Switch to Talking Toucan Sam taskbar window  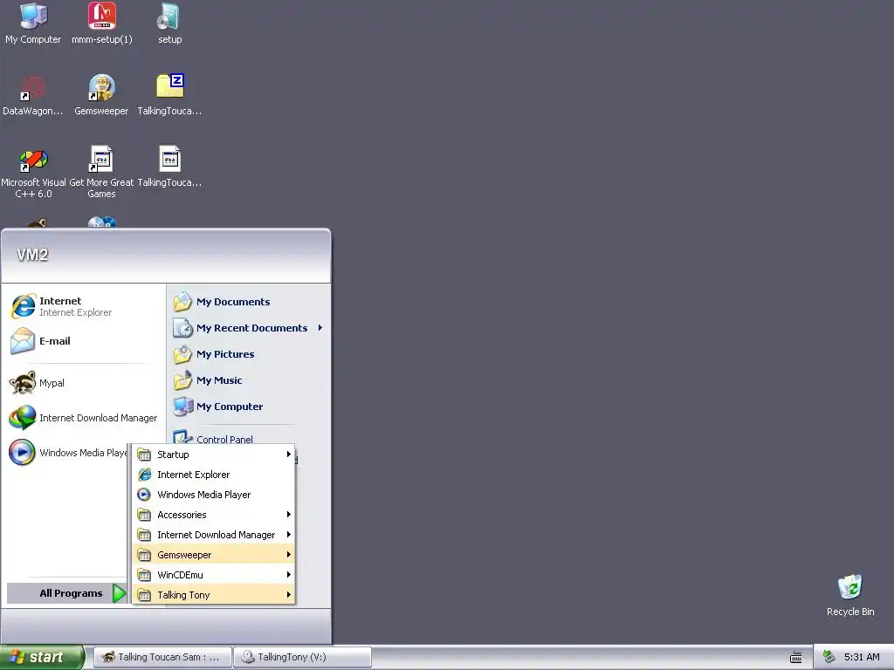162,658
